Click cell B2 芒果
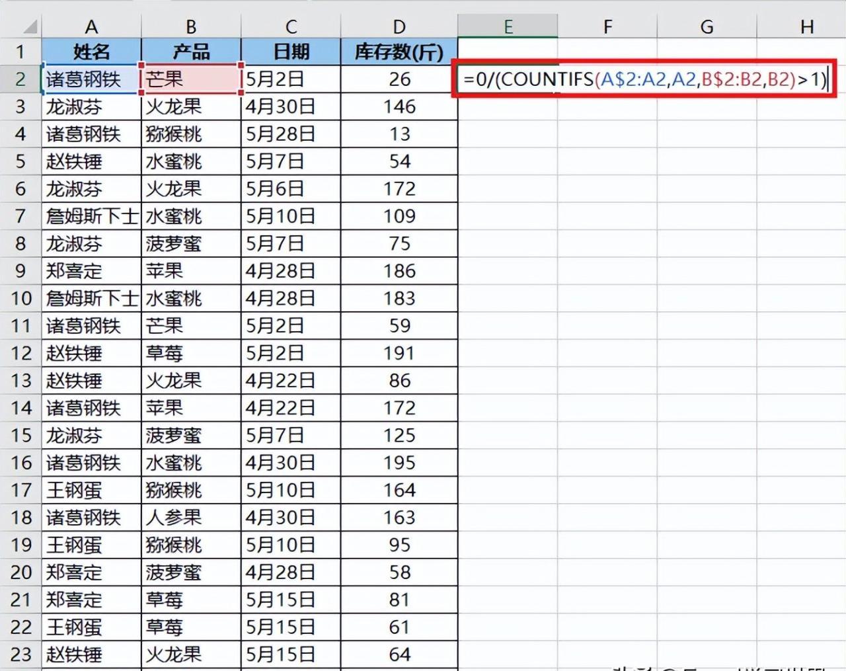This screenshot has width=846, height=671. (191, 79)
